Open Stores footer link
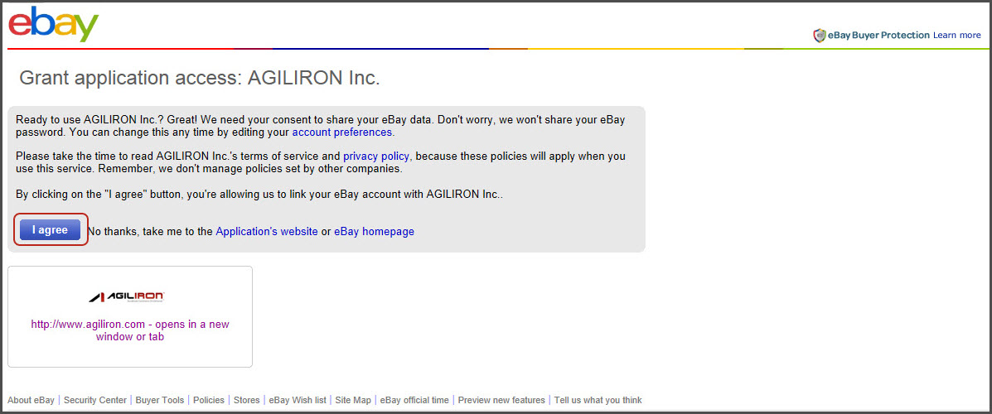Image resolution: width=992 pixels, height=414 pixels. pyautogui.click(x=247, y=400)
